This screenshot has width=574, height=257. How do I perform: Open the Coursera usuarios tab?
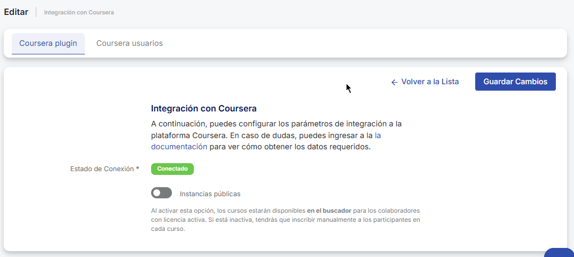pyautogui.click(x=130, y=44)
